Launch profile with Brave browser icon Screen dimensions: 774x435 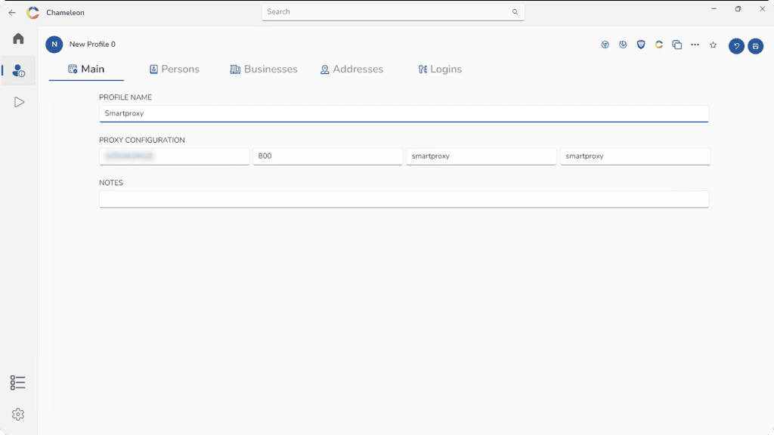(x=641, y=45)
